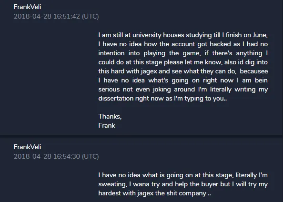This screenshot has height=202, width=283.
Task: Click the 16:54:30 (UTC) timestamp
Action: [x=56, y=156]
